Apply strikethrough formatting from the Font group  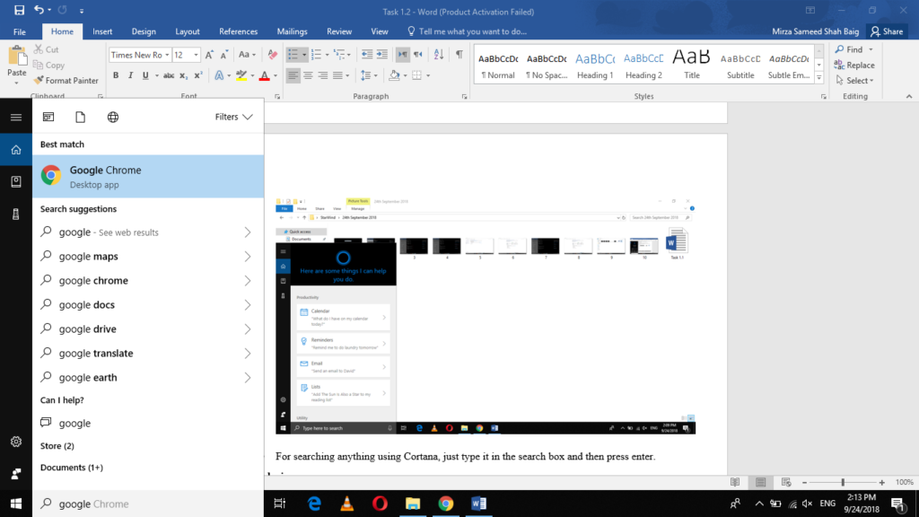click(x=170, y=75)
